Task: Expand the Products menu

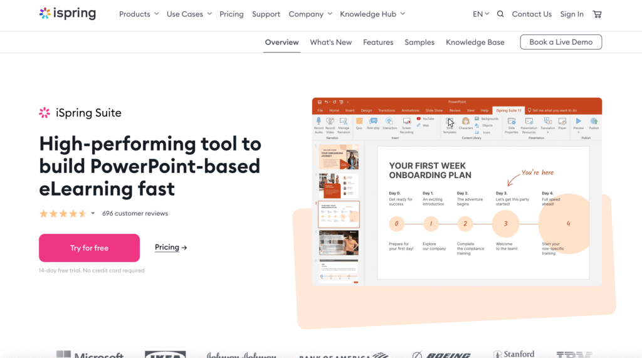Action: click(139, 14)
